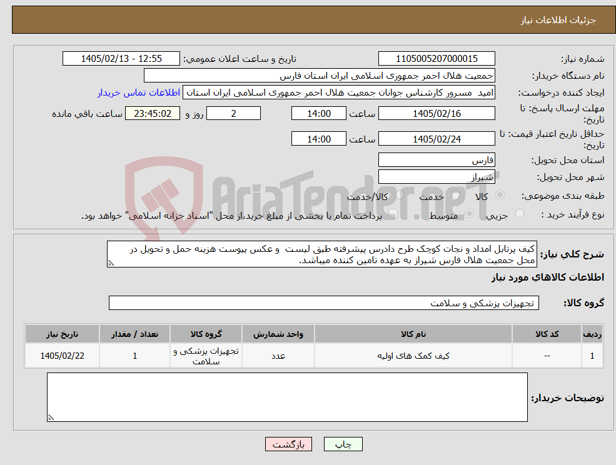This screenshot has width=616, height=465.
Task: Click the response deadline hour field 14:00
Action: (318, 114)
